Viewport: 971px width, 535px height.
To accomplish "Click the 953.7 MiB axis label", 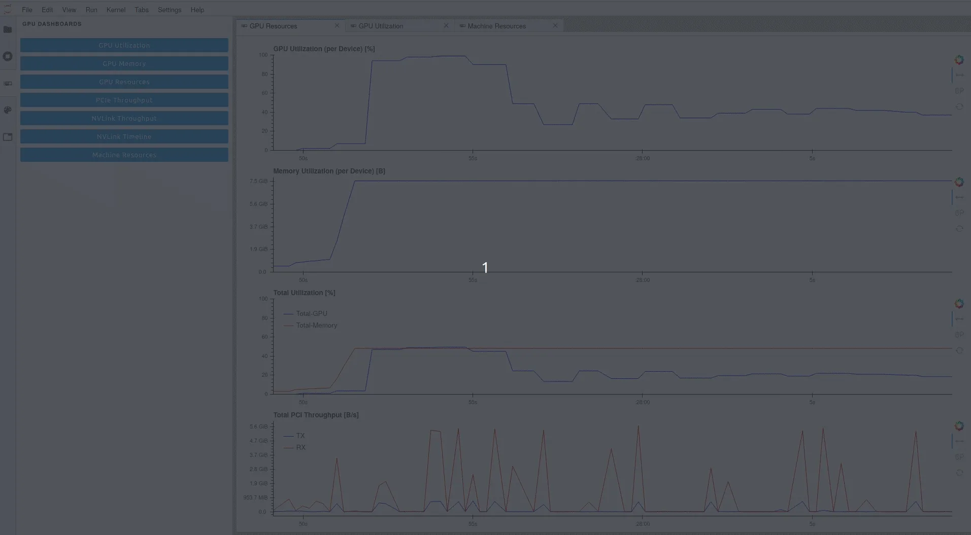I will (x=255, y=497).
